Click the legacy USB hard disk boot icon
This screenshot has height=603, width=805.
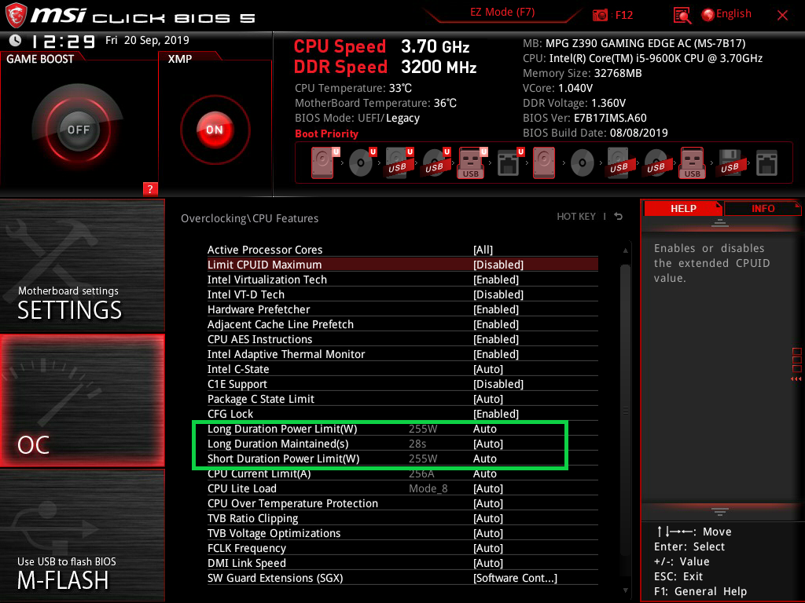coord(619,163)
